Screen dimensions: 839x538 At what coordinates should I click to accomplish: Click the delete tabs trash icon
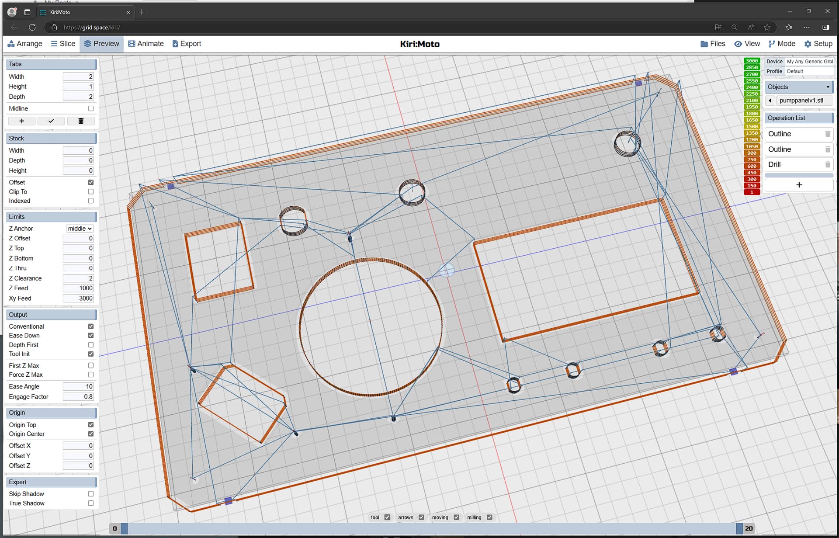tap(81, 121)
